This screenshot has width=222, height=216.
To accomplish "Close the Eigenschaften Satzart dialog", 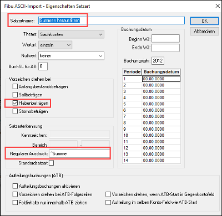I will (x=218, y=6).
